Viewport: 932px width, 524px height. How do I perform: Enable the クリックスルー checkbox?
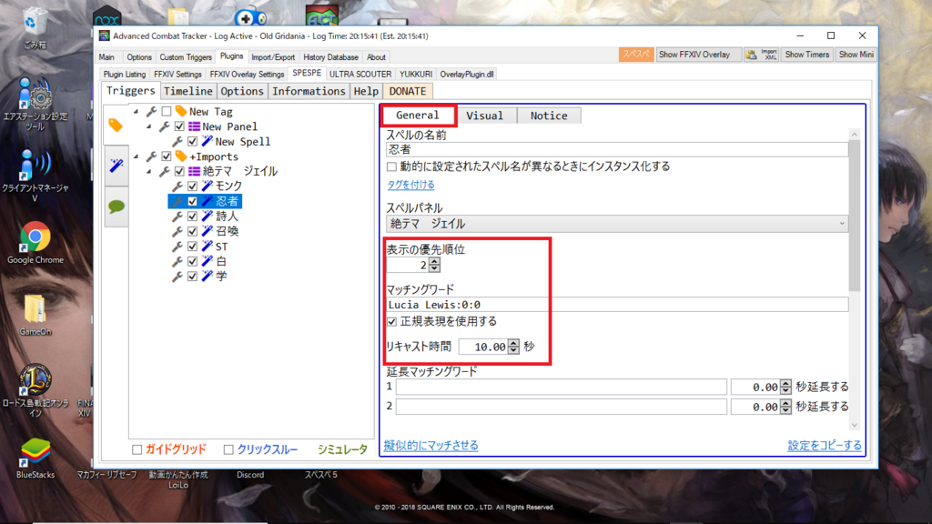coord(228,449)
